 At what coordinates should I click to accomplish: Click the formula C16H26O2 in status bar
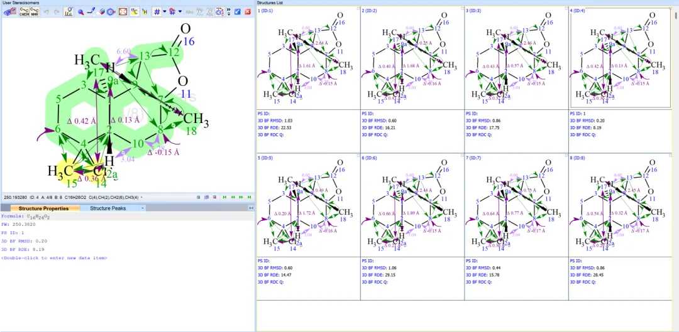click(x=75, y=197)
